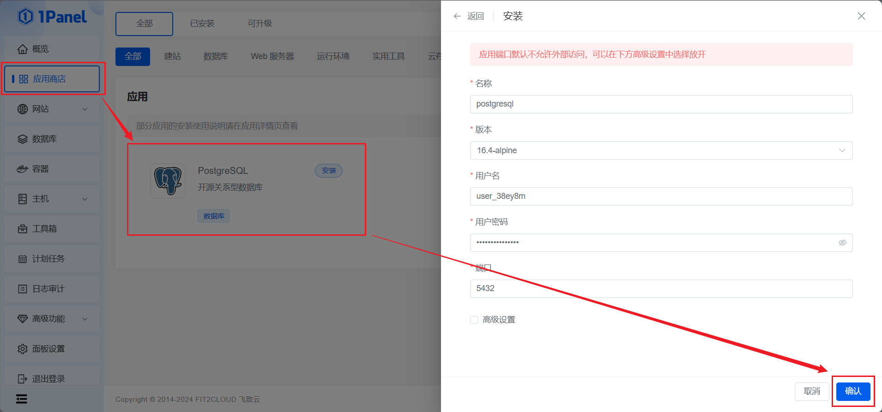The width and height of the screenshot is (882, 412).
Task: Click the 日志审计 list icon
Action: click(23, 289)
